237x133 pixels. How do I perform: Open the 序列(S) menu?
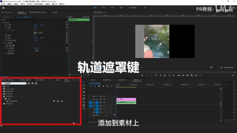point(23,4)
